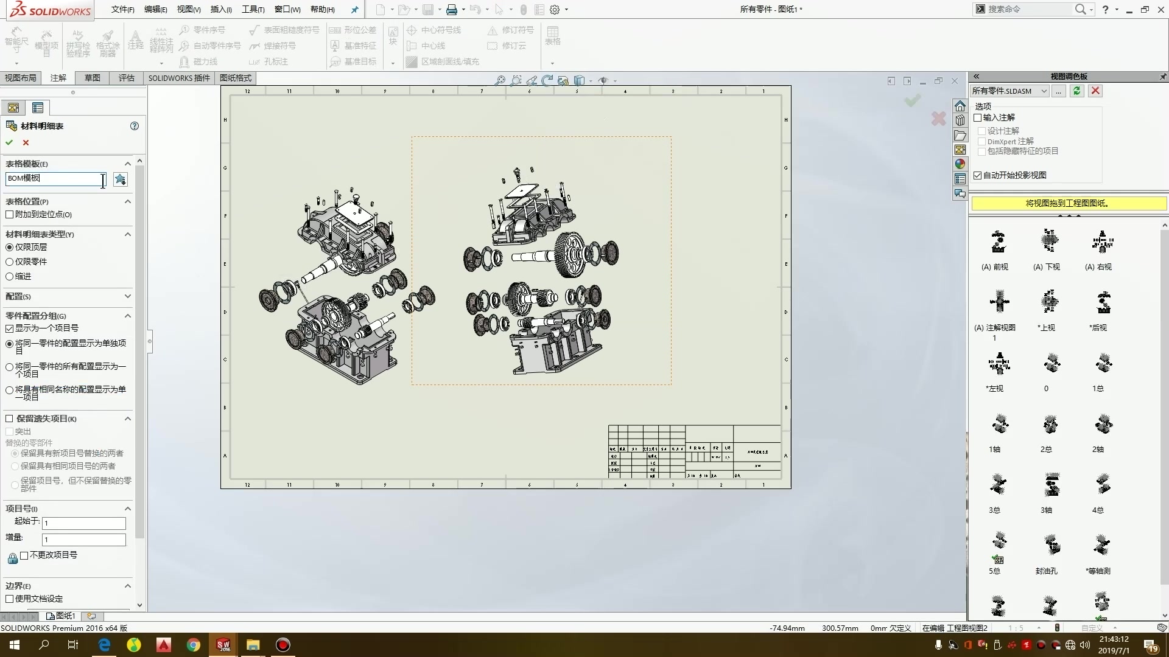
Task: Collapse 零件配置分组 section
Action: pos(128,316)
